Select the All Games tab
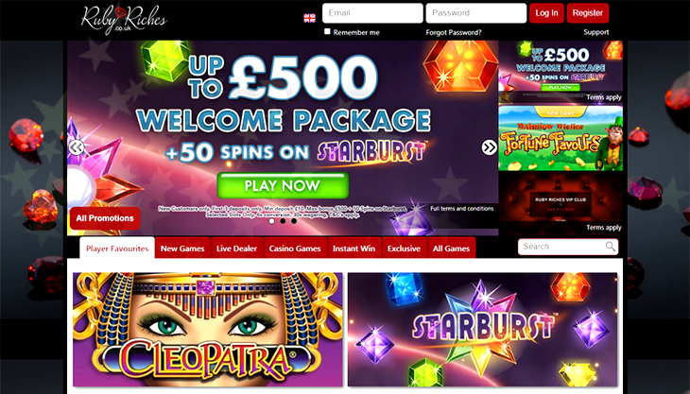This screenshot has width=690, height=394. click(451, 248)
